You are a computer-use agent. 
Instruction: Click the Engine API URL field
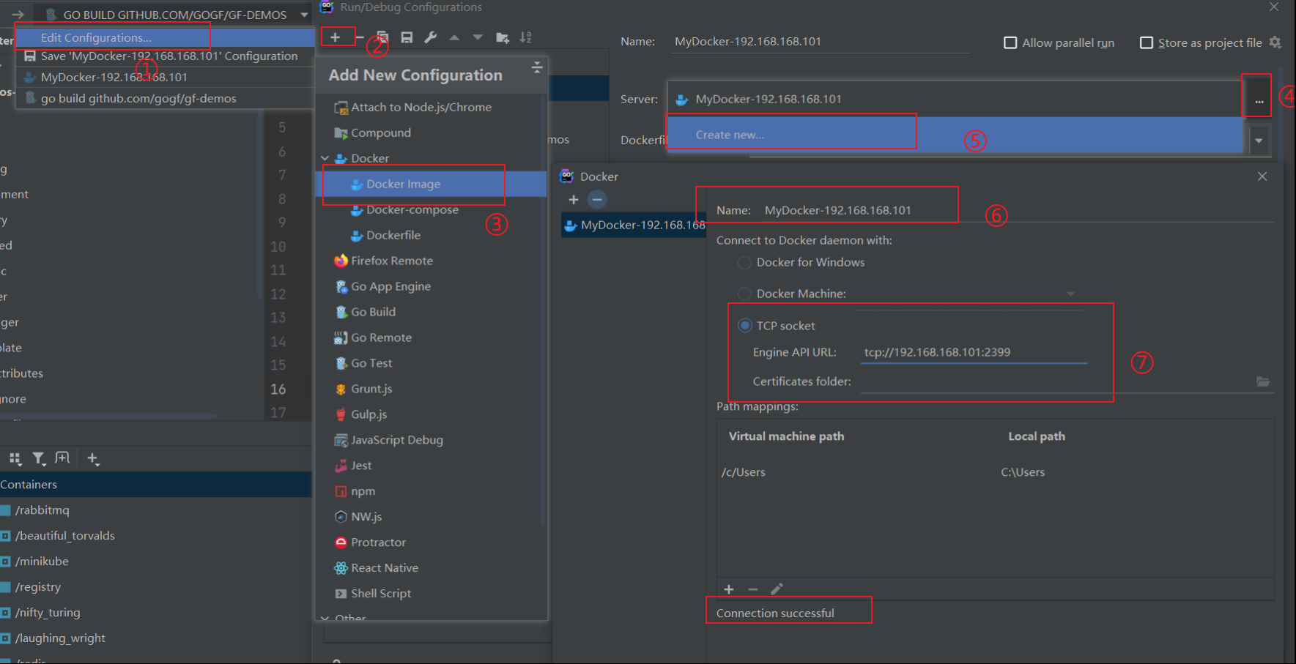(974, 352)
